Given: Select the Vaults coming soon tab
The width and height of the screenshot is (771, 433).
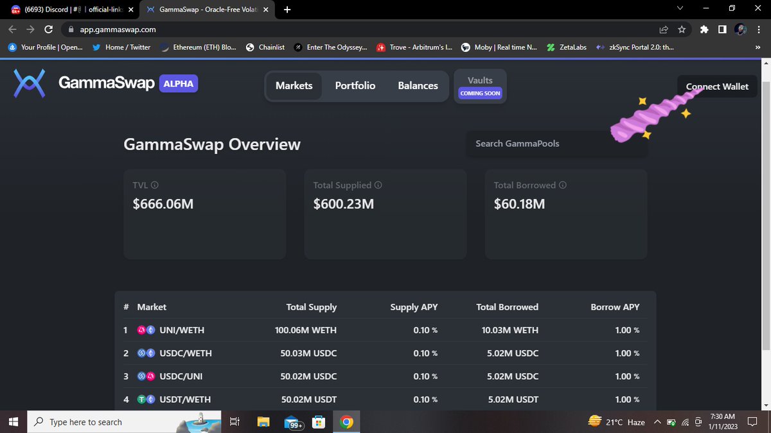Looking at the screenshot, I should tap(480, 86).
